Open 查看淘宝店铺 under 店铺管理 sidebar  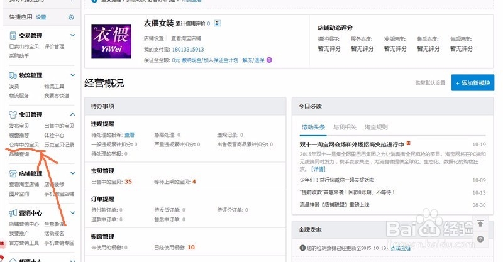coord(24,185)
